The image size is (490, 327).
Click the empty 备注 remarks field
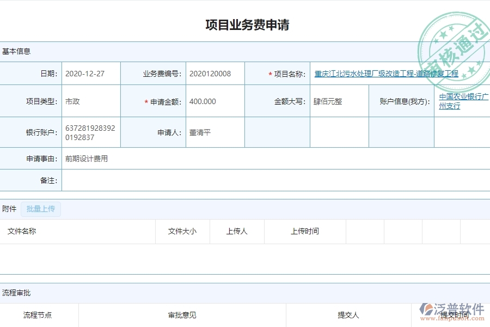click(x=163, y=180)
